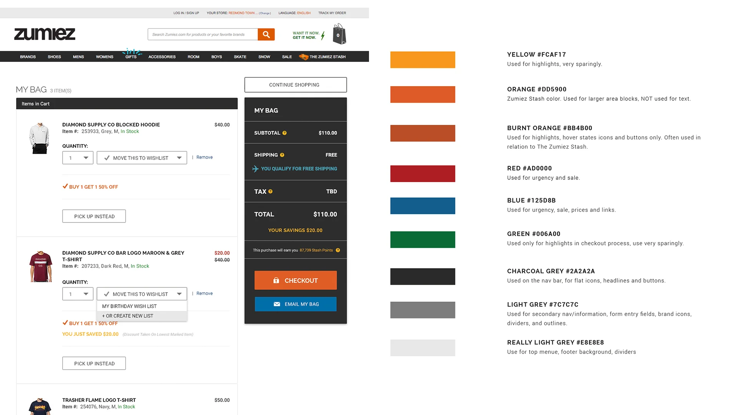Click Remove link for the hoodie item
The image size is (738, 415).
204,157
